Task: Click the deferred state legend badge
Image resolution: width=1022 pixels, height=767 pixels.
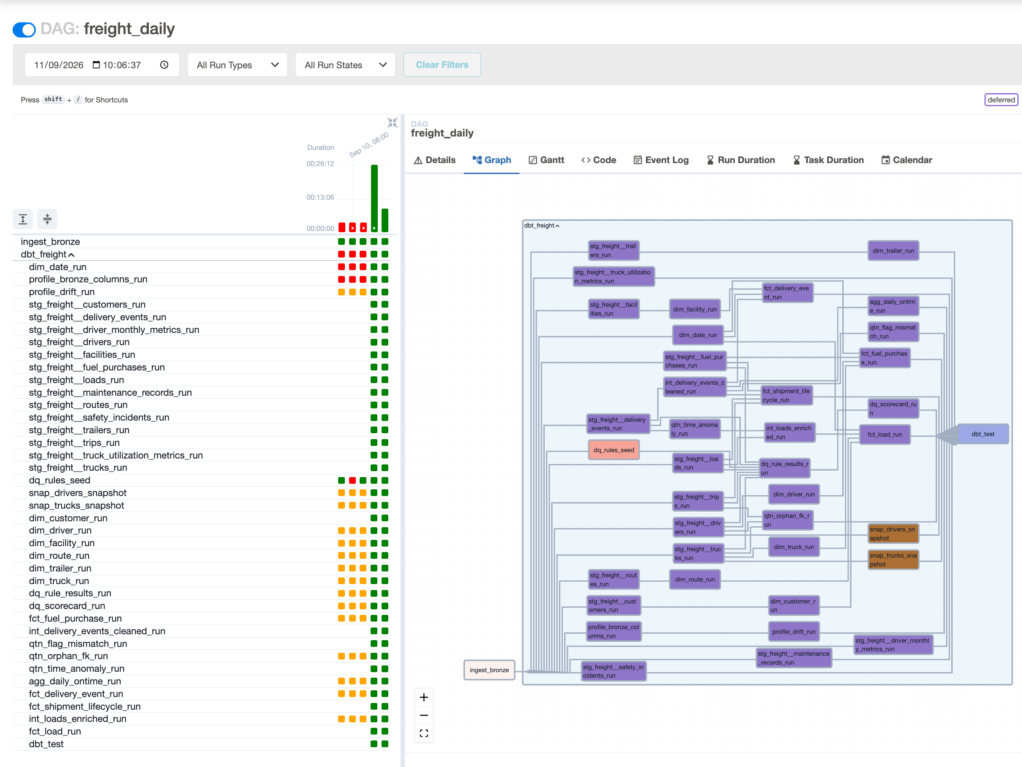Action: coord(1001,100)
